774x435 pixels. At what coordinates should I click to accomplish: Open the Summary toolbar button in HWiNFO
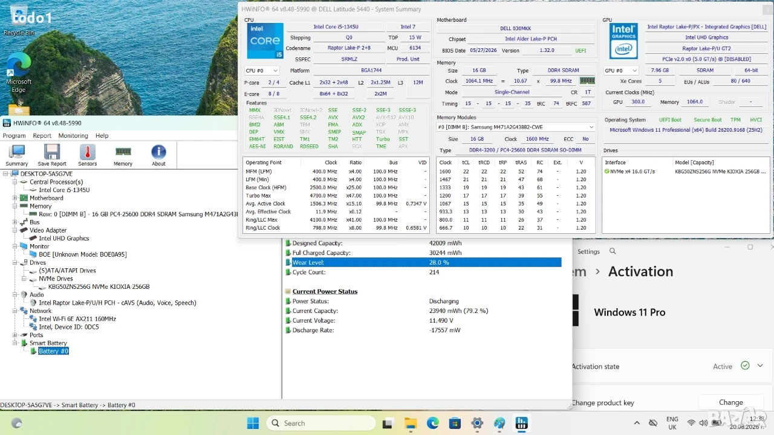[17, 155]
